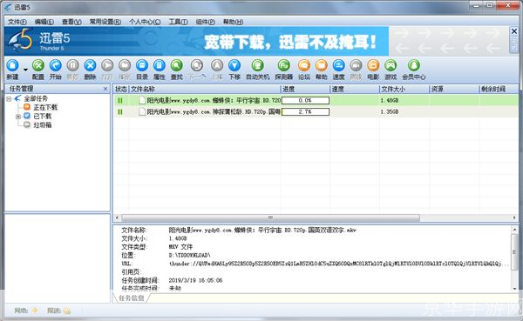Click the 查找 search icon
Screen dimensions: 523x321
click(x=176, y=65)
